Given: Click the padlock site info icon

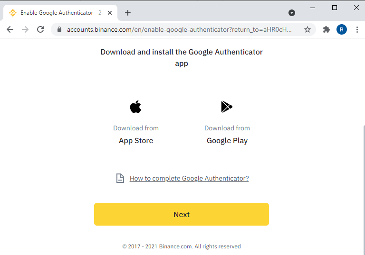Looking at the screenshot, I should (59, 29).
